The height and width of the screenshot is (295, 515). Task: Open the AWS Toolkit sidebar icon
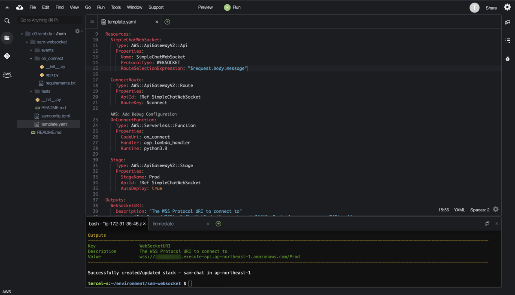point(7,75)
